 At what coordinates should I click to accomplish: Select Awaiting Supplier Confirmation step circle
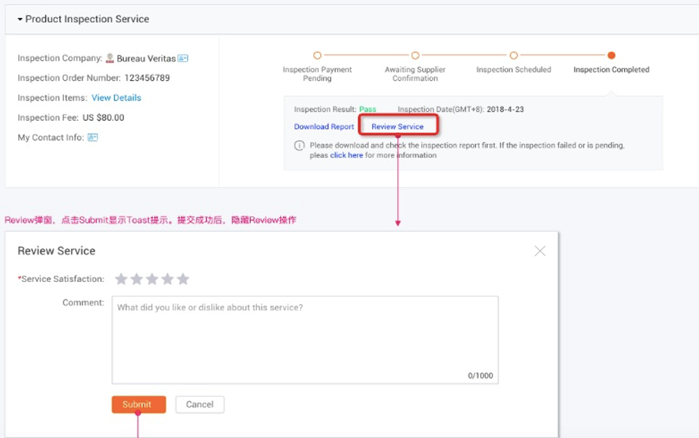415,56
